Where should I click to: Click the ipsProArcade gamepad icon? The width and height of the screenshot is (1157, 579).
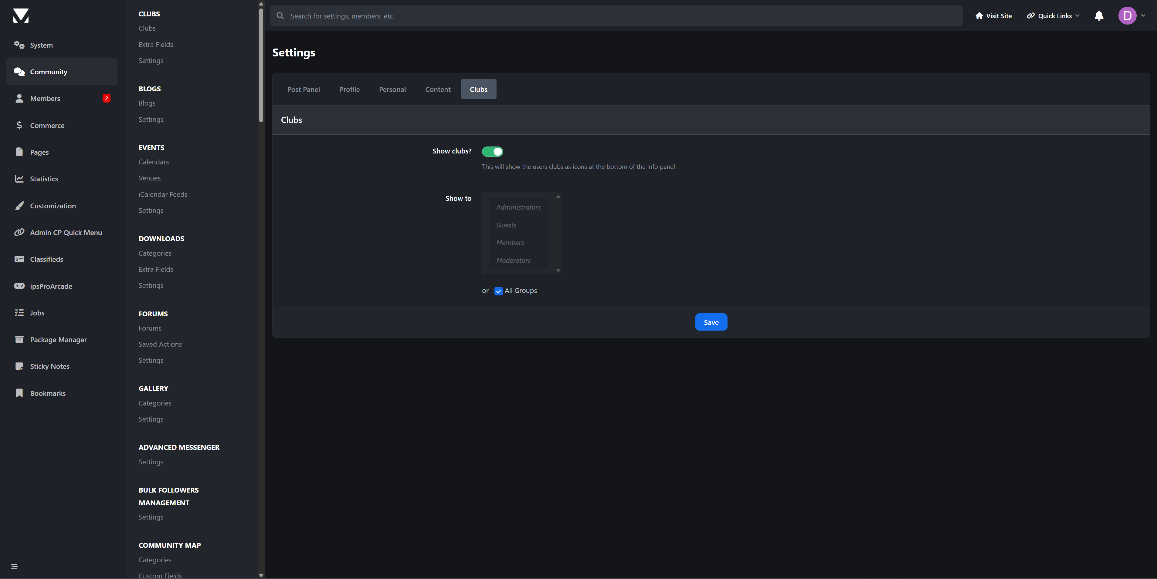(x=19, y=286)
